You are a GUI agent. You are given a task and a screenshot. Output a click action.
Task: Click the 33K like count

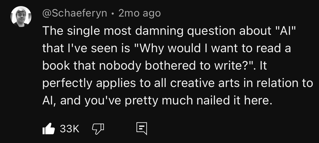click(x=69, y=128)
